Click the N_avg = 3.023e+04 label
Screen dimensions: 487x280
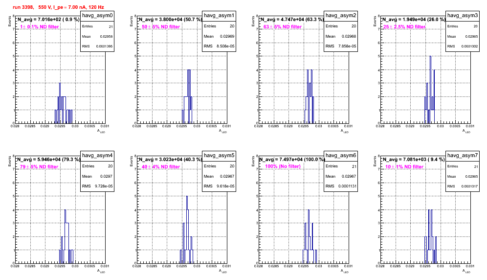[170, 160]
